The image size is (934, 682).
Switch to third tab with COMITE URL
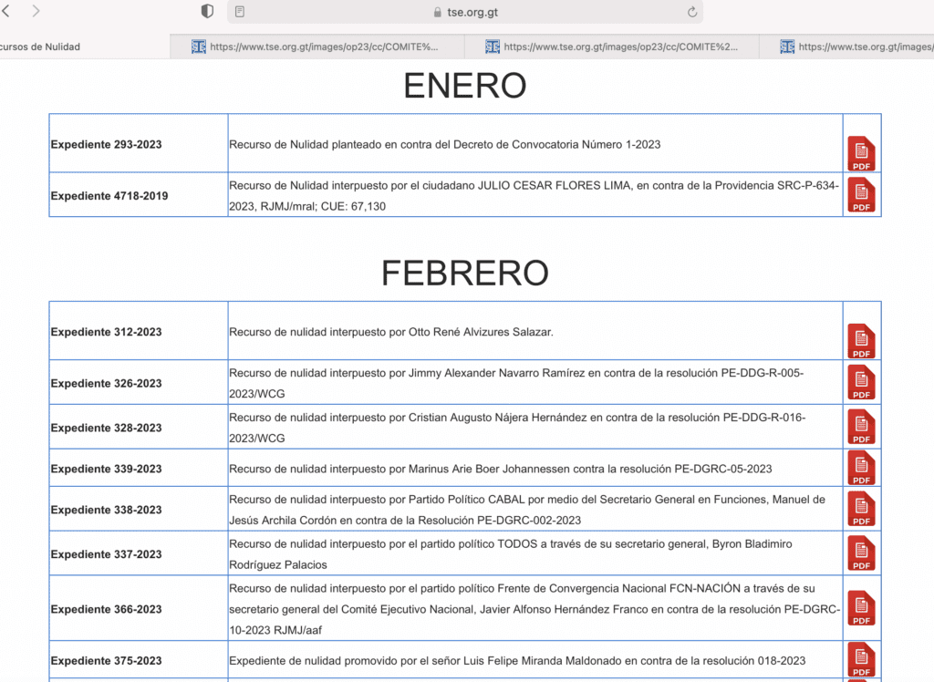611,46
